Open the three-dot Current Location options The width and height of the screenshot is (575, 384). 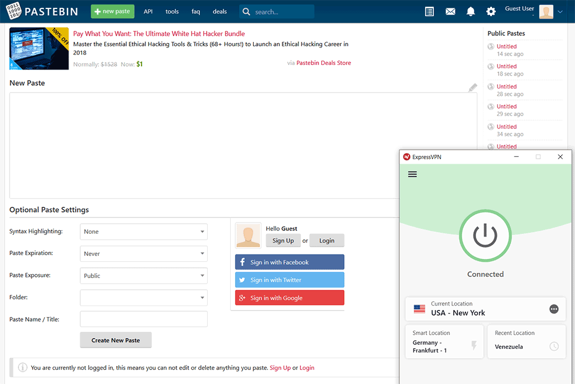tap(554, 309)
